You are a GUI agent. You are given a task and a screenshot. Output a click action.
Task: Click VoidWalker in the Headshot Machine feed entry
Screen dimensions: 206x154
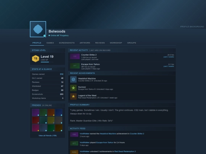85,134
